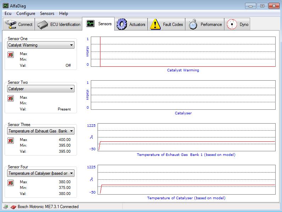Open the Configure menu

(26, 13)
